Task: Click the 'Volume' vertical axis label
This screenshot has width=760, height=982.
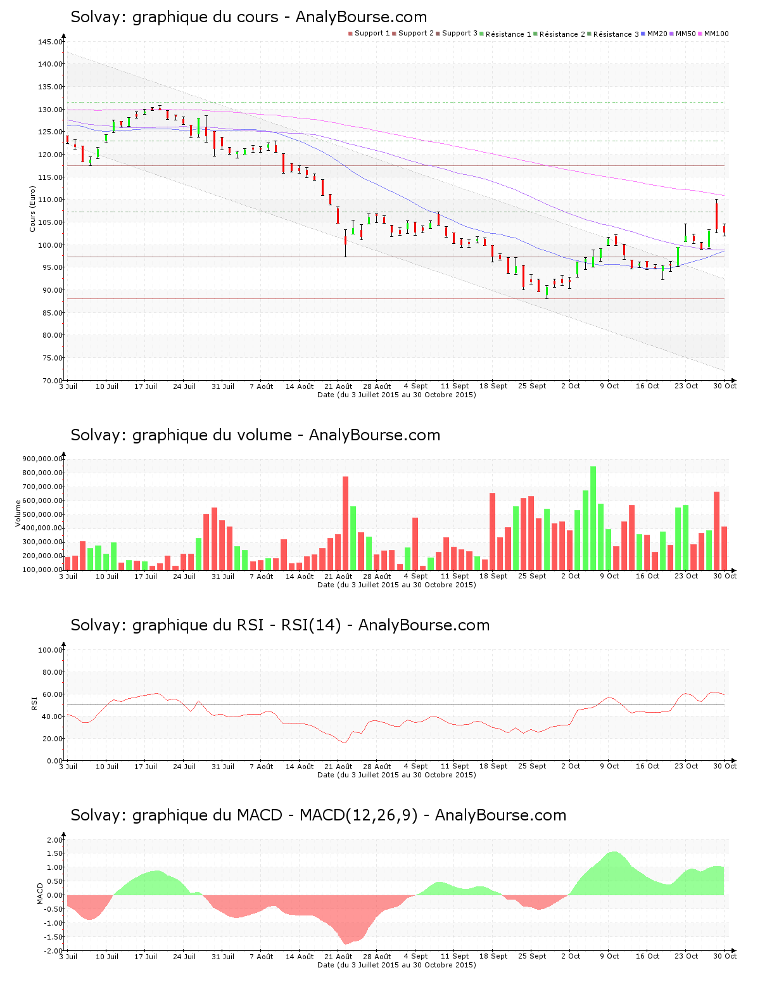Action: tap(18, 514)
